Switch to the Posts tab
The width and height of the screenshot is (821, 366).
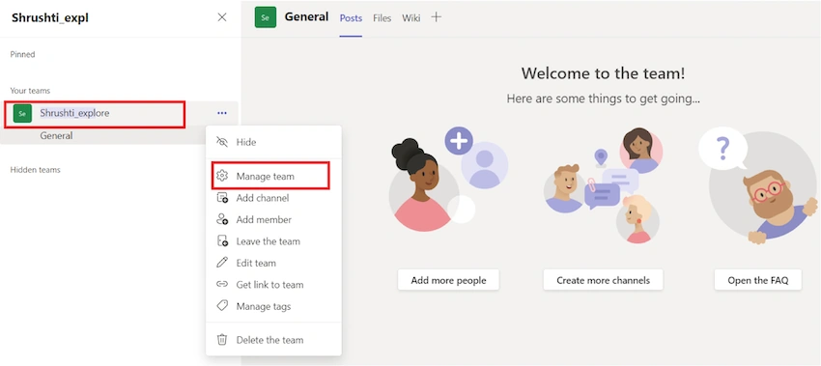[x=351, y=18]
